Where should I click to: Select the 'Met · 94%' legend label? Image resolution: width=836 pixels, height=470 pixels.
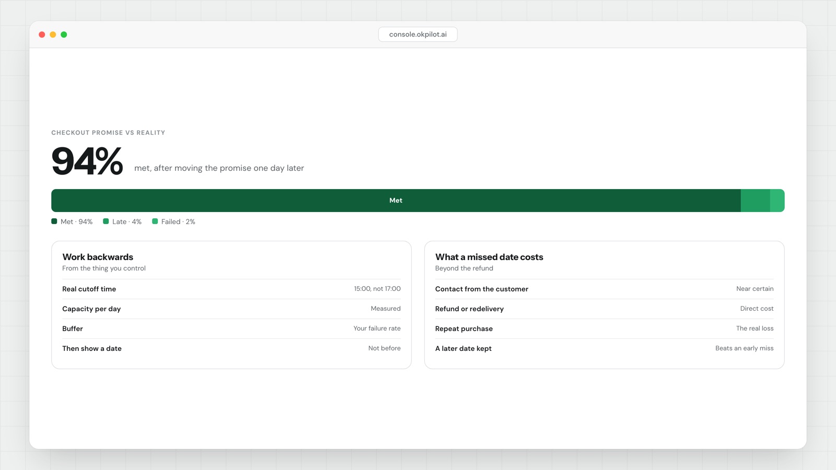tap(76, 222)
